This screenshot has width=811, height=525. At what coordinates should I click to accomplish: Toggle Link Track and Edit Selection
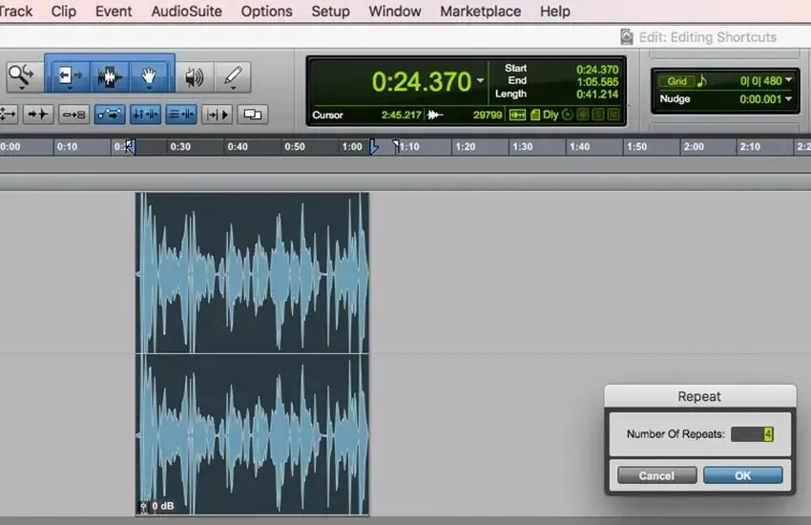coord(181,115)
